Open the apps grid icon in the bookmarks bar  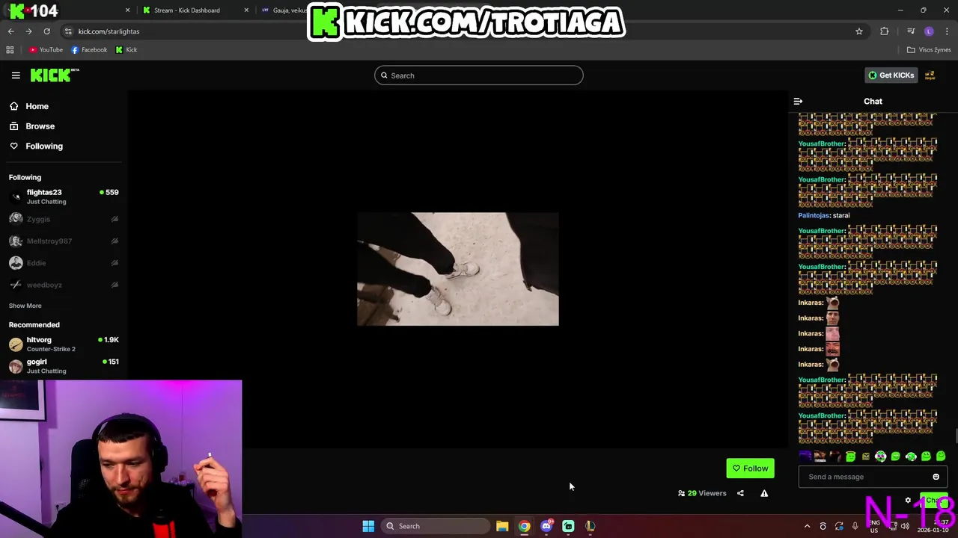(x=10, y=50)
